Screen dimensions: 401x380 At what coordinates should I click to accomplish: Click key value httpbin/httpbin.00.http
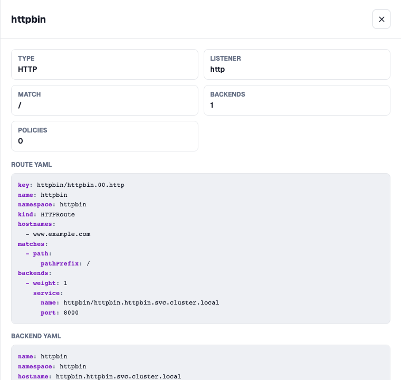(81, 185)
